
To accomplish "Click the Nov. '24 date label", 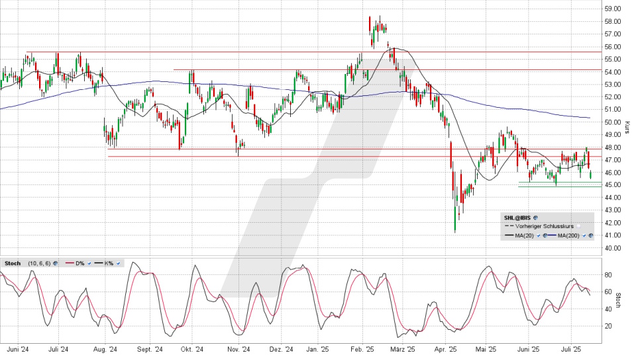I will coord(239,349).
